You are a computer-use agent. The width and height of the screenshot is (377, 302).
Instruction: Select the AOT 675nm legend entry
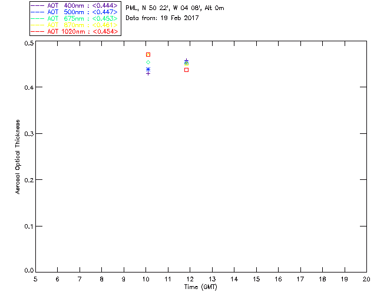(74, 18)
